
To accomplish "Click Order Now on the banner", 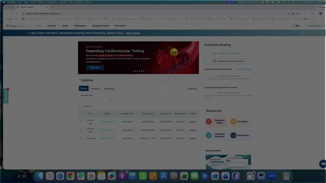I will point(95,68).
